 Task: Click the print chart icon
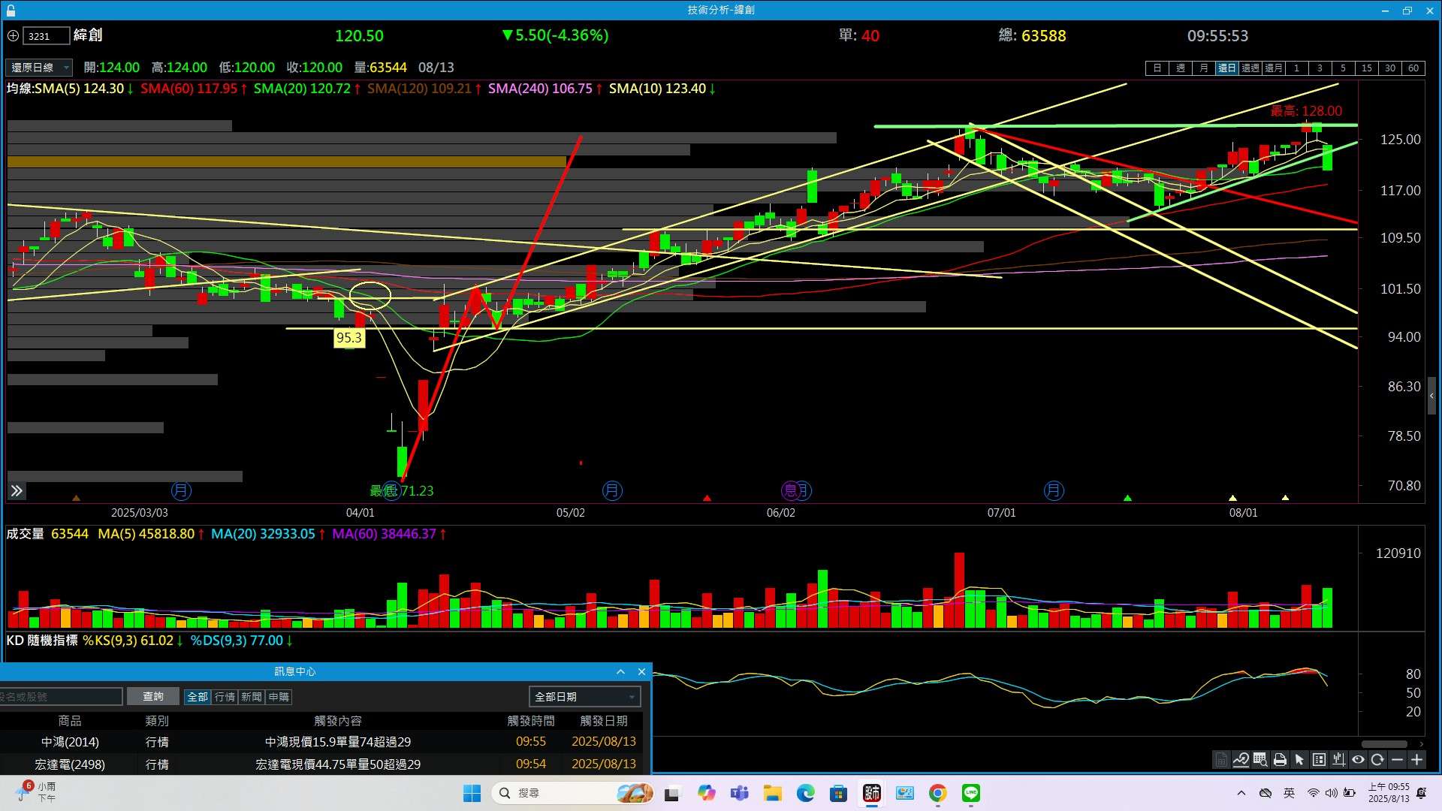tap(1280, 760)
